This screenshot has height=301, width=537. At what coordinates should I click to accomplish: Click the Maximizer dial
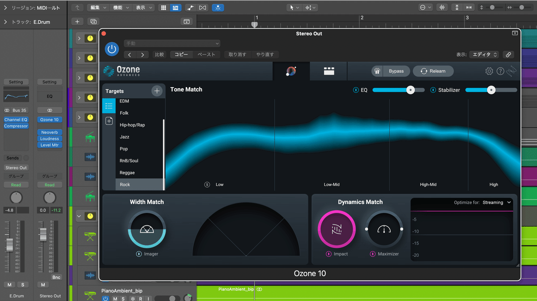[384, 229]
